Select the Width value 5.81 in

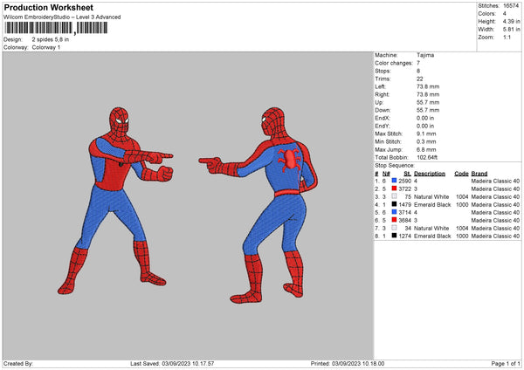tap(511, 30)
